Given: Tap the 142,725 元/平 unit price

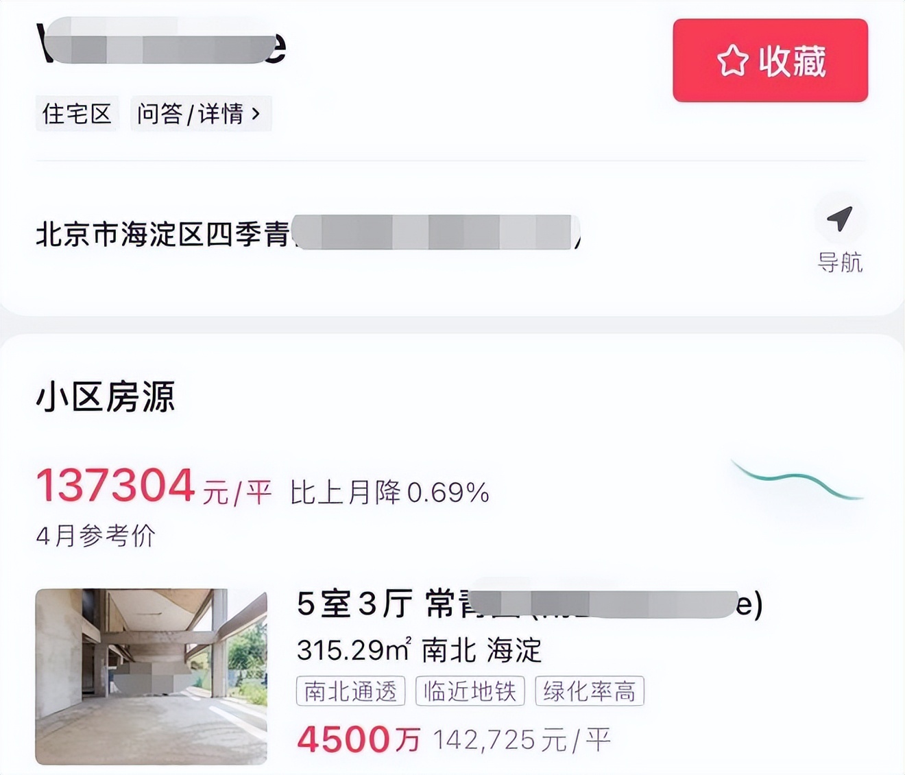Looking at the screenshot, I should pos(524,739).
